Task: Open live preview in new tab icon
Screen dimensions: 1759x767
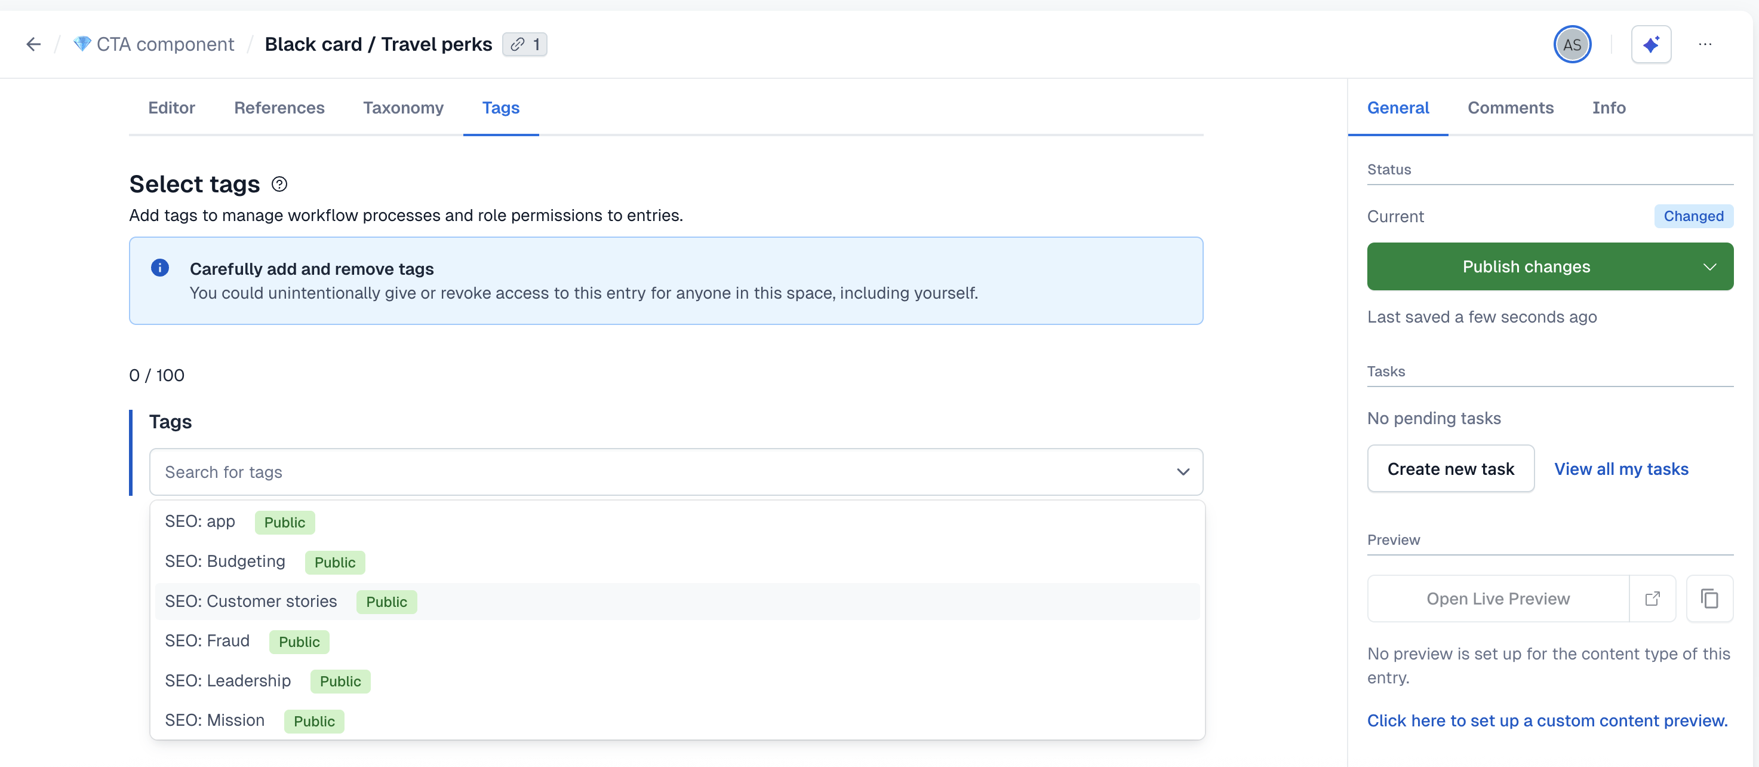Action: click(1652, 599)
